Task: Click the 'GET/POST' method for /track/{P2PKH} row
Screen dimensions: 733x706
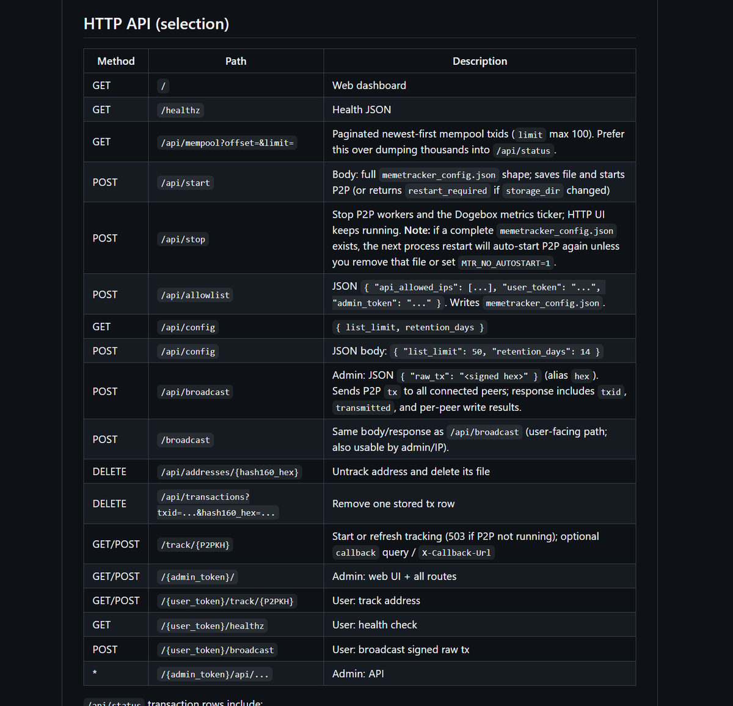Action: pos(116,544)
